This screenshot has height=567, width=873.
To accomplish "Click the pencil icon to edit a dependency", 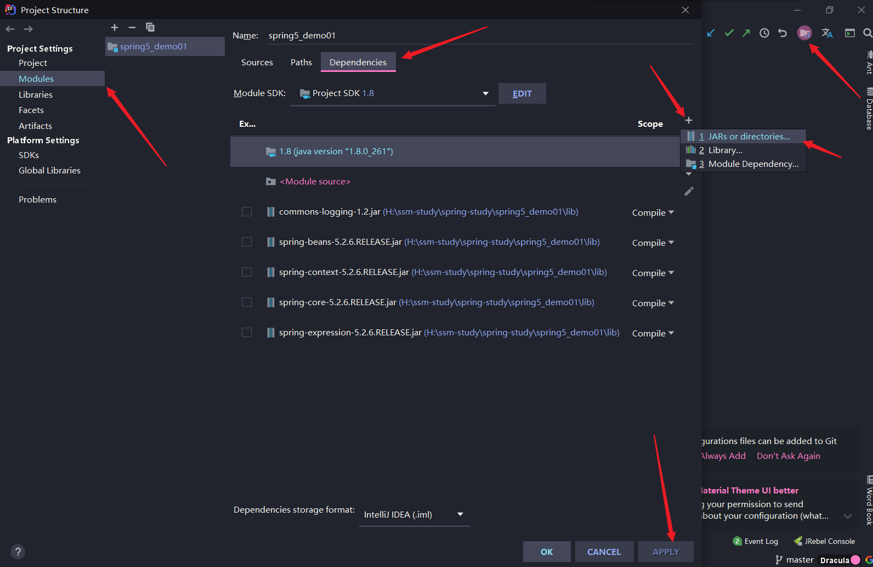I will tap(689, 191).
